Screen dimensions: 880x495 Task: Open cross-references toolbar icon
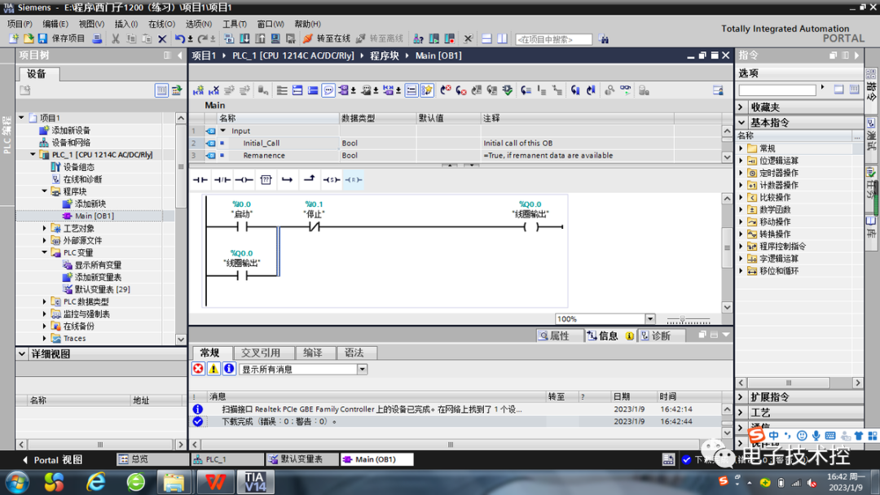click(468, 39)
